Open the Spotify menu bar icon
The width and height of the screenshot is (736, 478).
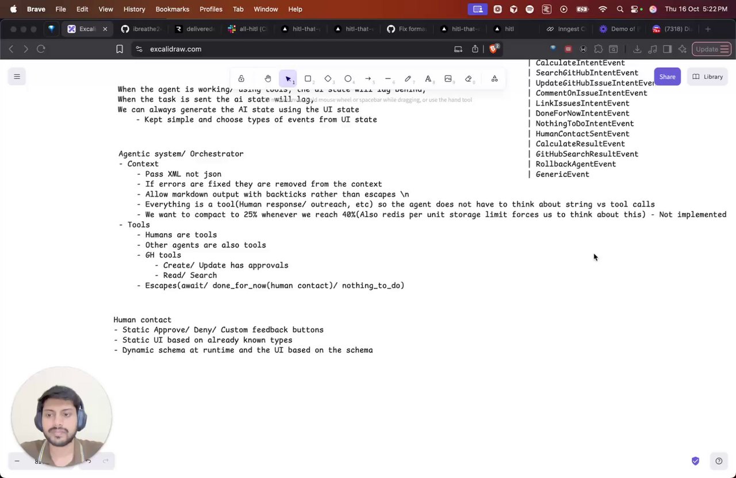coord(530,9)
